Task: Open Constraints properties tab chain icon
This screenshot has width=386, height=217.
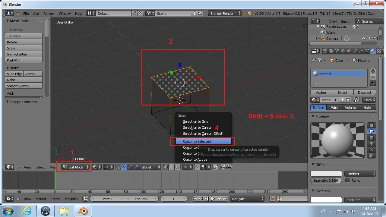Action: (x=355, y=51)
